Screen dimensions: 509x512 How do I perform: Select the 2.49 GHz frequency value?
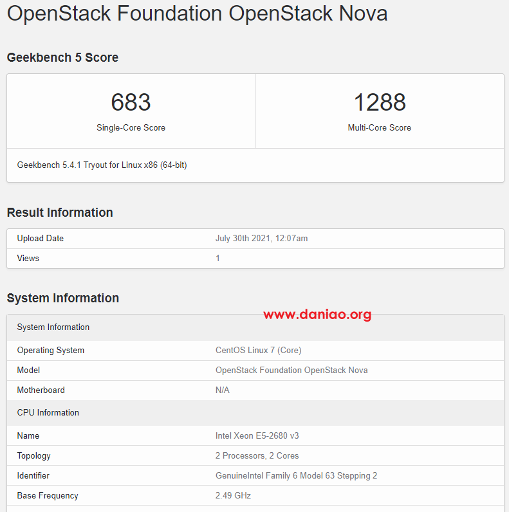233,496
